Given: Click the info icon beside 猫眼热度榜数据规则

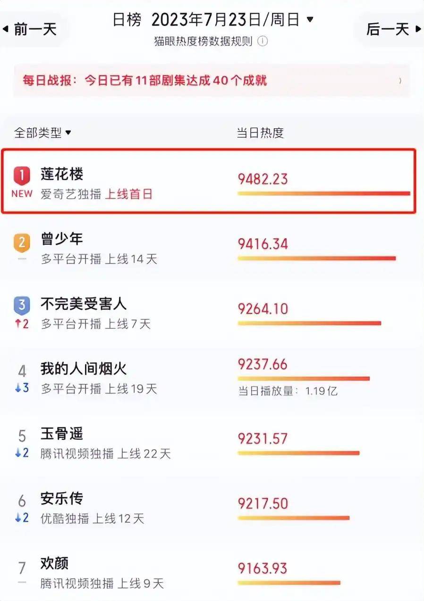Looking at the screenshot, I should tap(263, 42).
